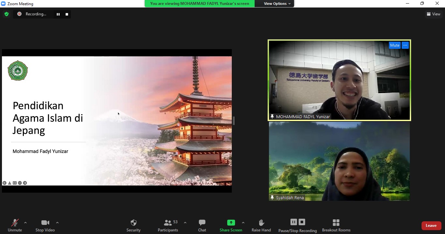Pause recording from the top-left recording bar
This screenshot has width=445, height=234.
58,14
